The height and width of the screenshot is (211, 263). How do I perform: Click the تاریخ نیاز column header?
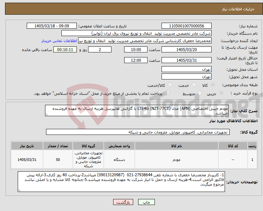pyautogui.click(x=27, y=146)
